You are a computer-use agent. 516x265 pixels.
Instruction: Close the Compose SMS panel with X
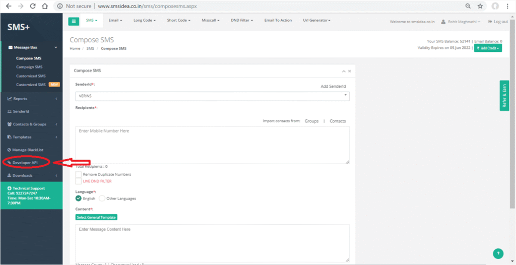[x=350, y=71]
